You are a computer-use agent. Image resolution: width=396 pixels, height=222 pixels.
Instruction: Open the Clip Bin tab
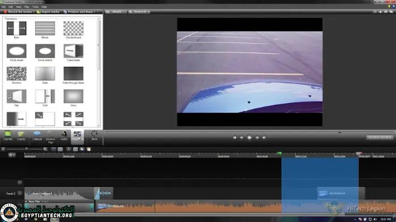coord(8,135)
